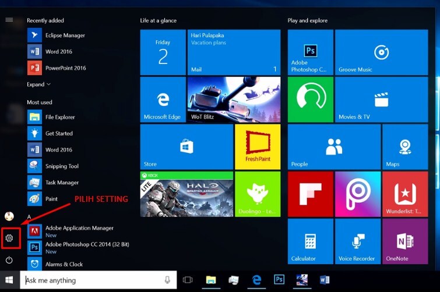Open the People tile
The image size is (440, 292).
pyautogui.click(x=334, y=147)
